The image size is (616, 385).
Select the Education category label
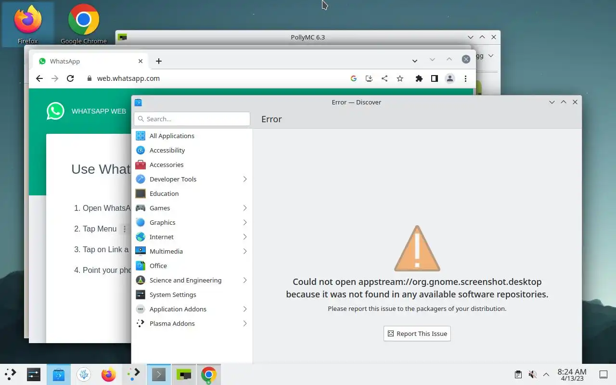164,193
